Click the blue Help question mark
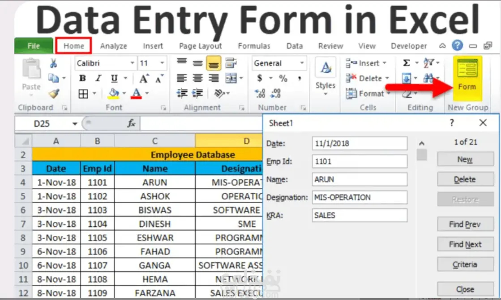This screenshot has width=501, height=300. pos(457,45)
